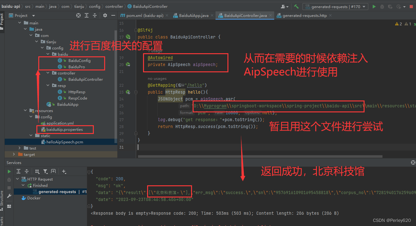
Task: Open Project panel gear options
Action: 105,15
